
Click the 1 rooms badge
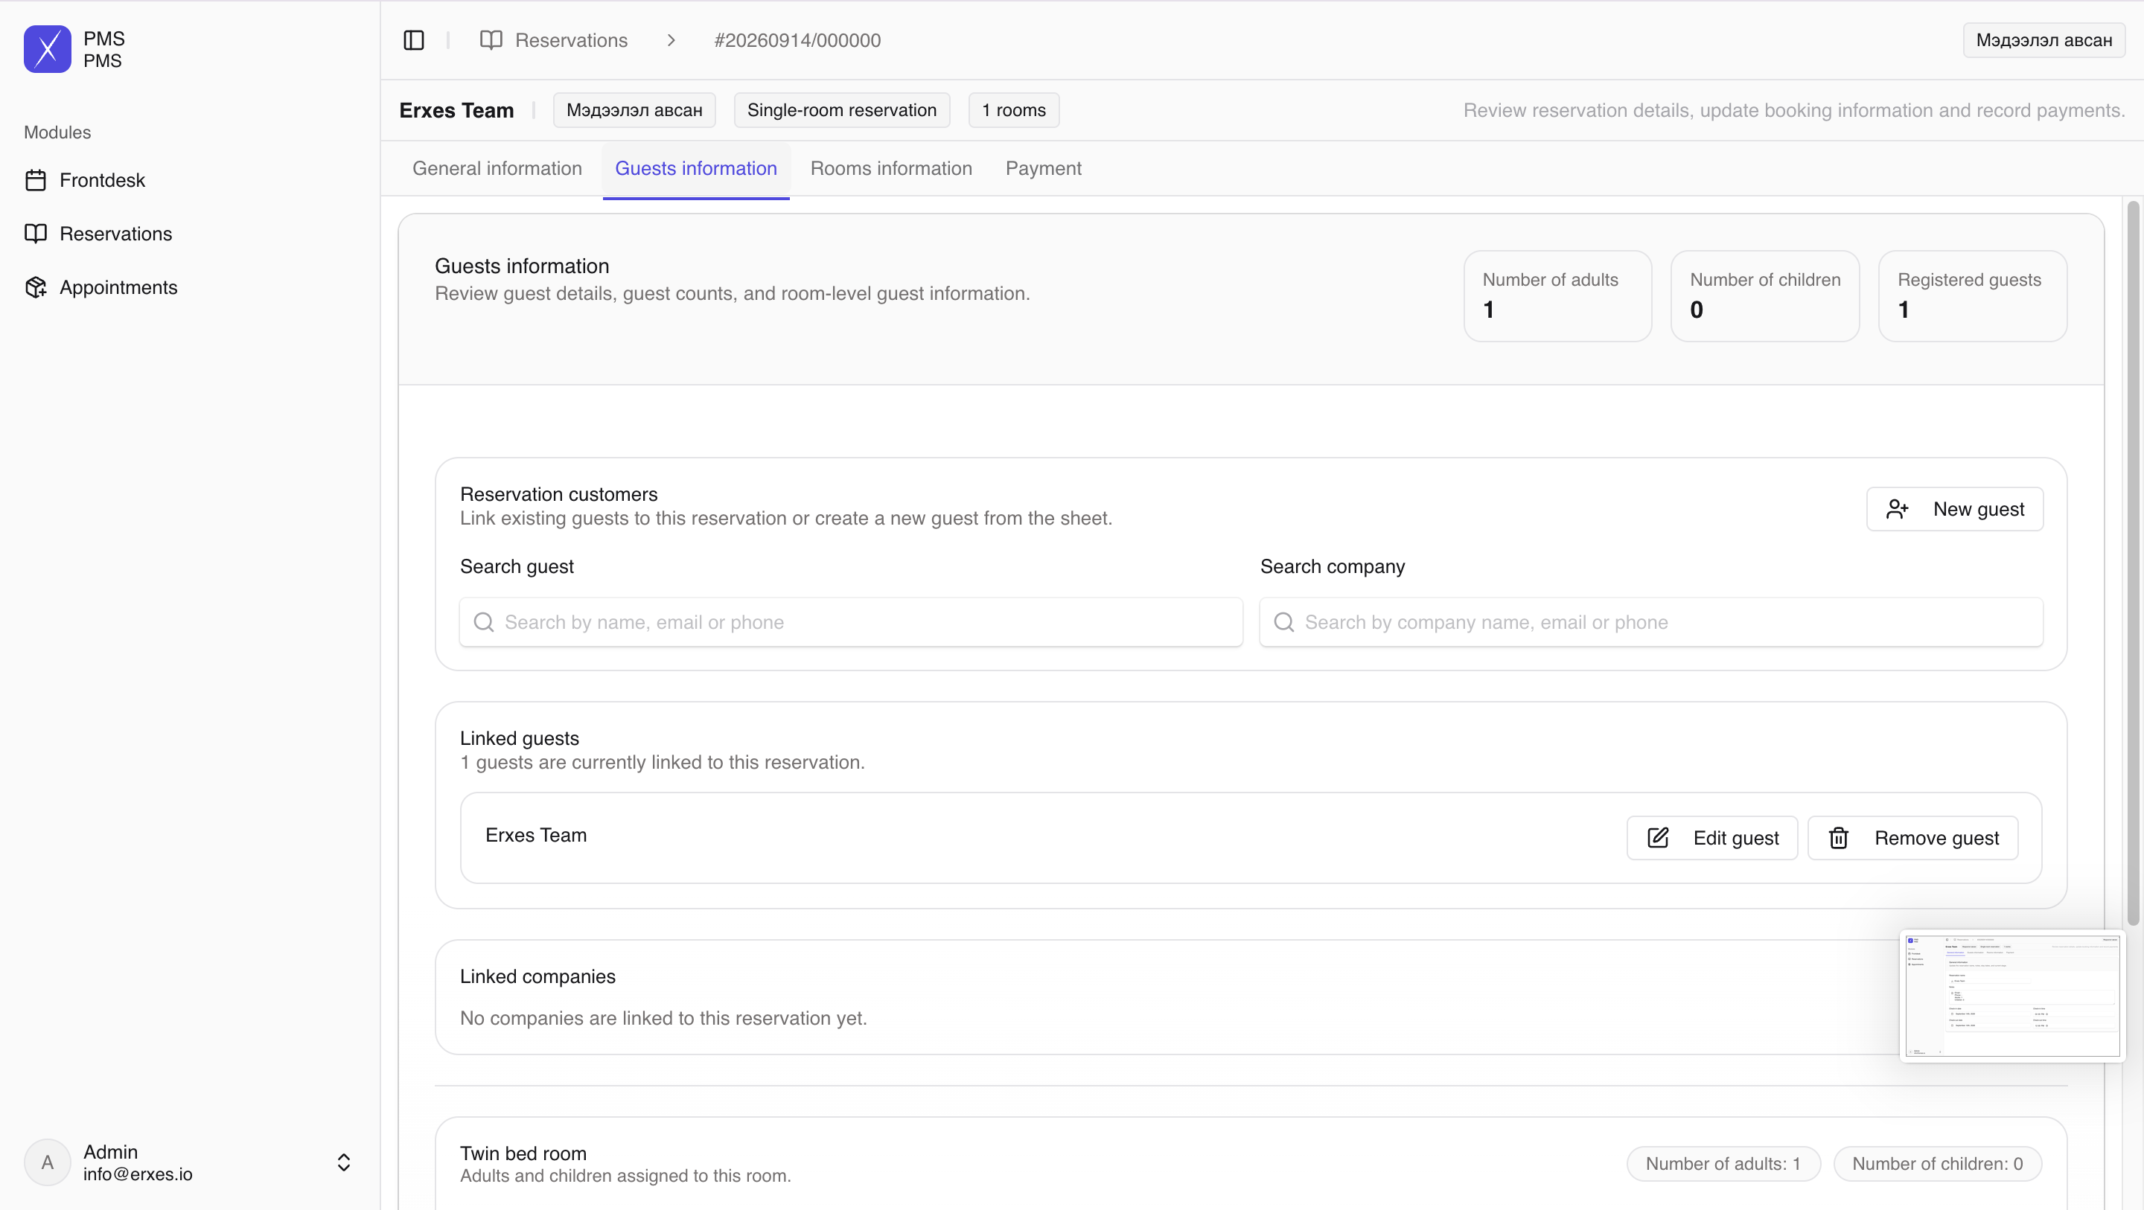pos(1014,110)
